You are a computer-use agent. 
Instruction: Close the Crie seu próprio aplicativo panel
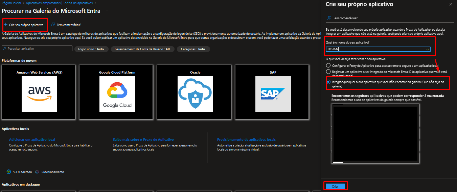450,4
